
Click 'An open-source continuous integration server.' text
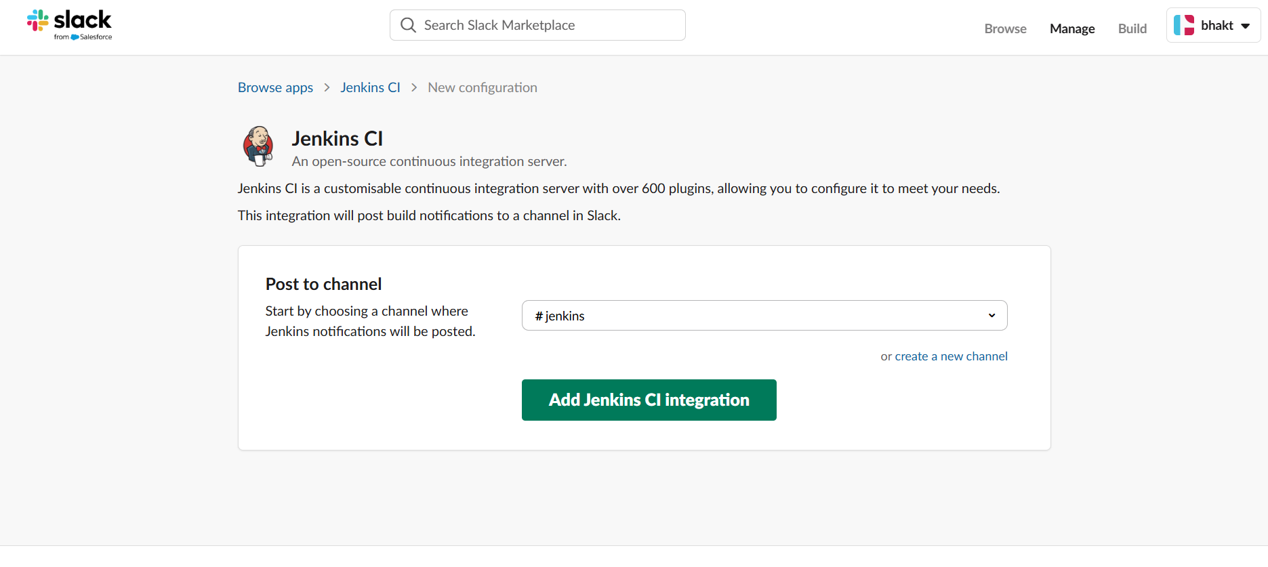coord(429,161)
